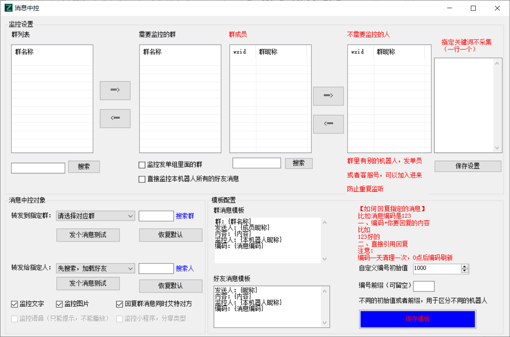510x337 pixels.
Task: Click 发个消息测试 under 转发给指定人
Action: [88, 284]
